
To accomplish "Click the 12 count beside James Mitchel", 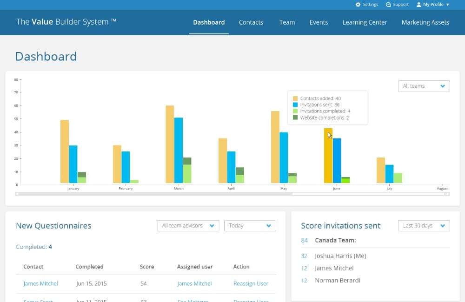I will click(x=304, y=268).
